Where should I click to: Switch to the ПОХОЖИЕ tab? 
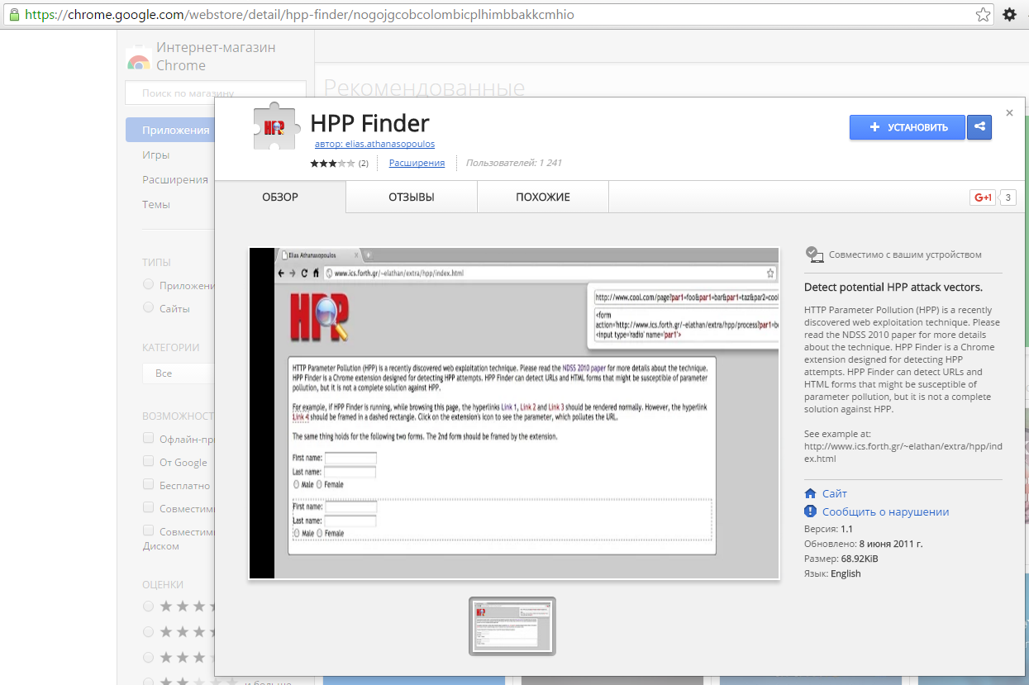tap(543, 197)
